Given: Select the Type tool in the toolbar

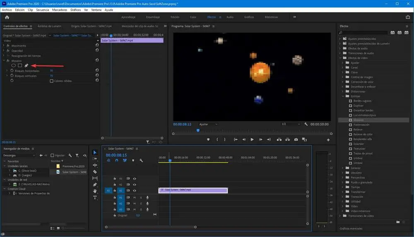Looking at the screenshot, I should point(95,198).
